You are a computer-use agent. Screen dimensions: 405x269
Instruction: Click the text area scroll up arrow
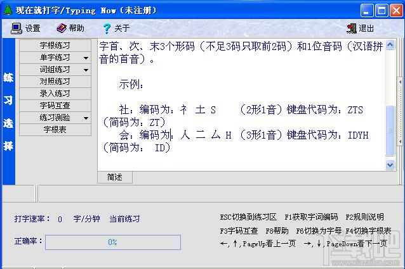(x=390, y=45)
